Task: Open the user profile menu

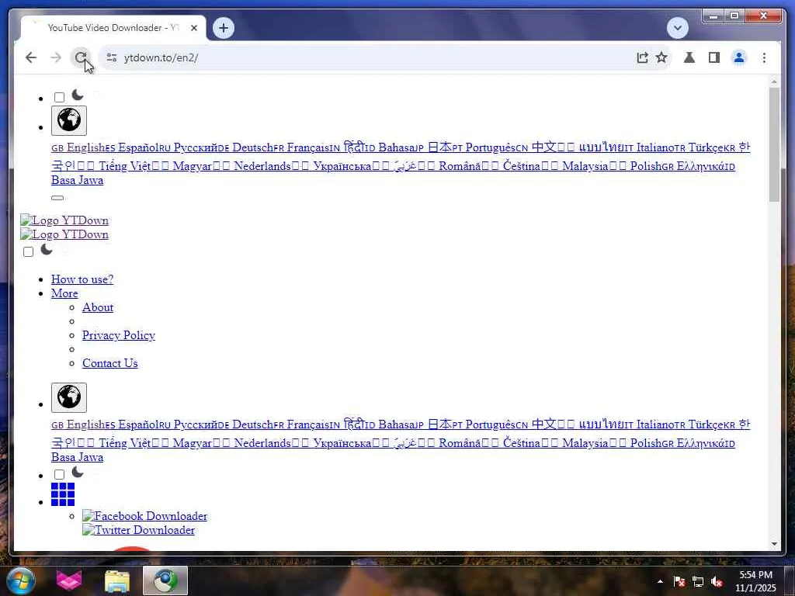Action: 739,57
